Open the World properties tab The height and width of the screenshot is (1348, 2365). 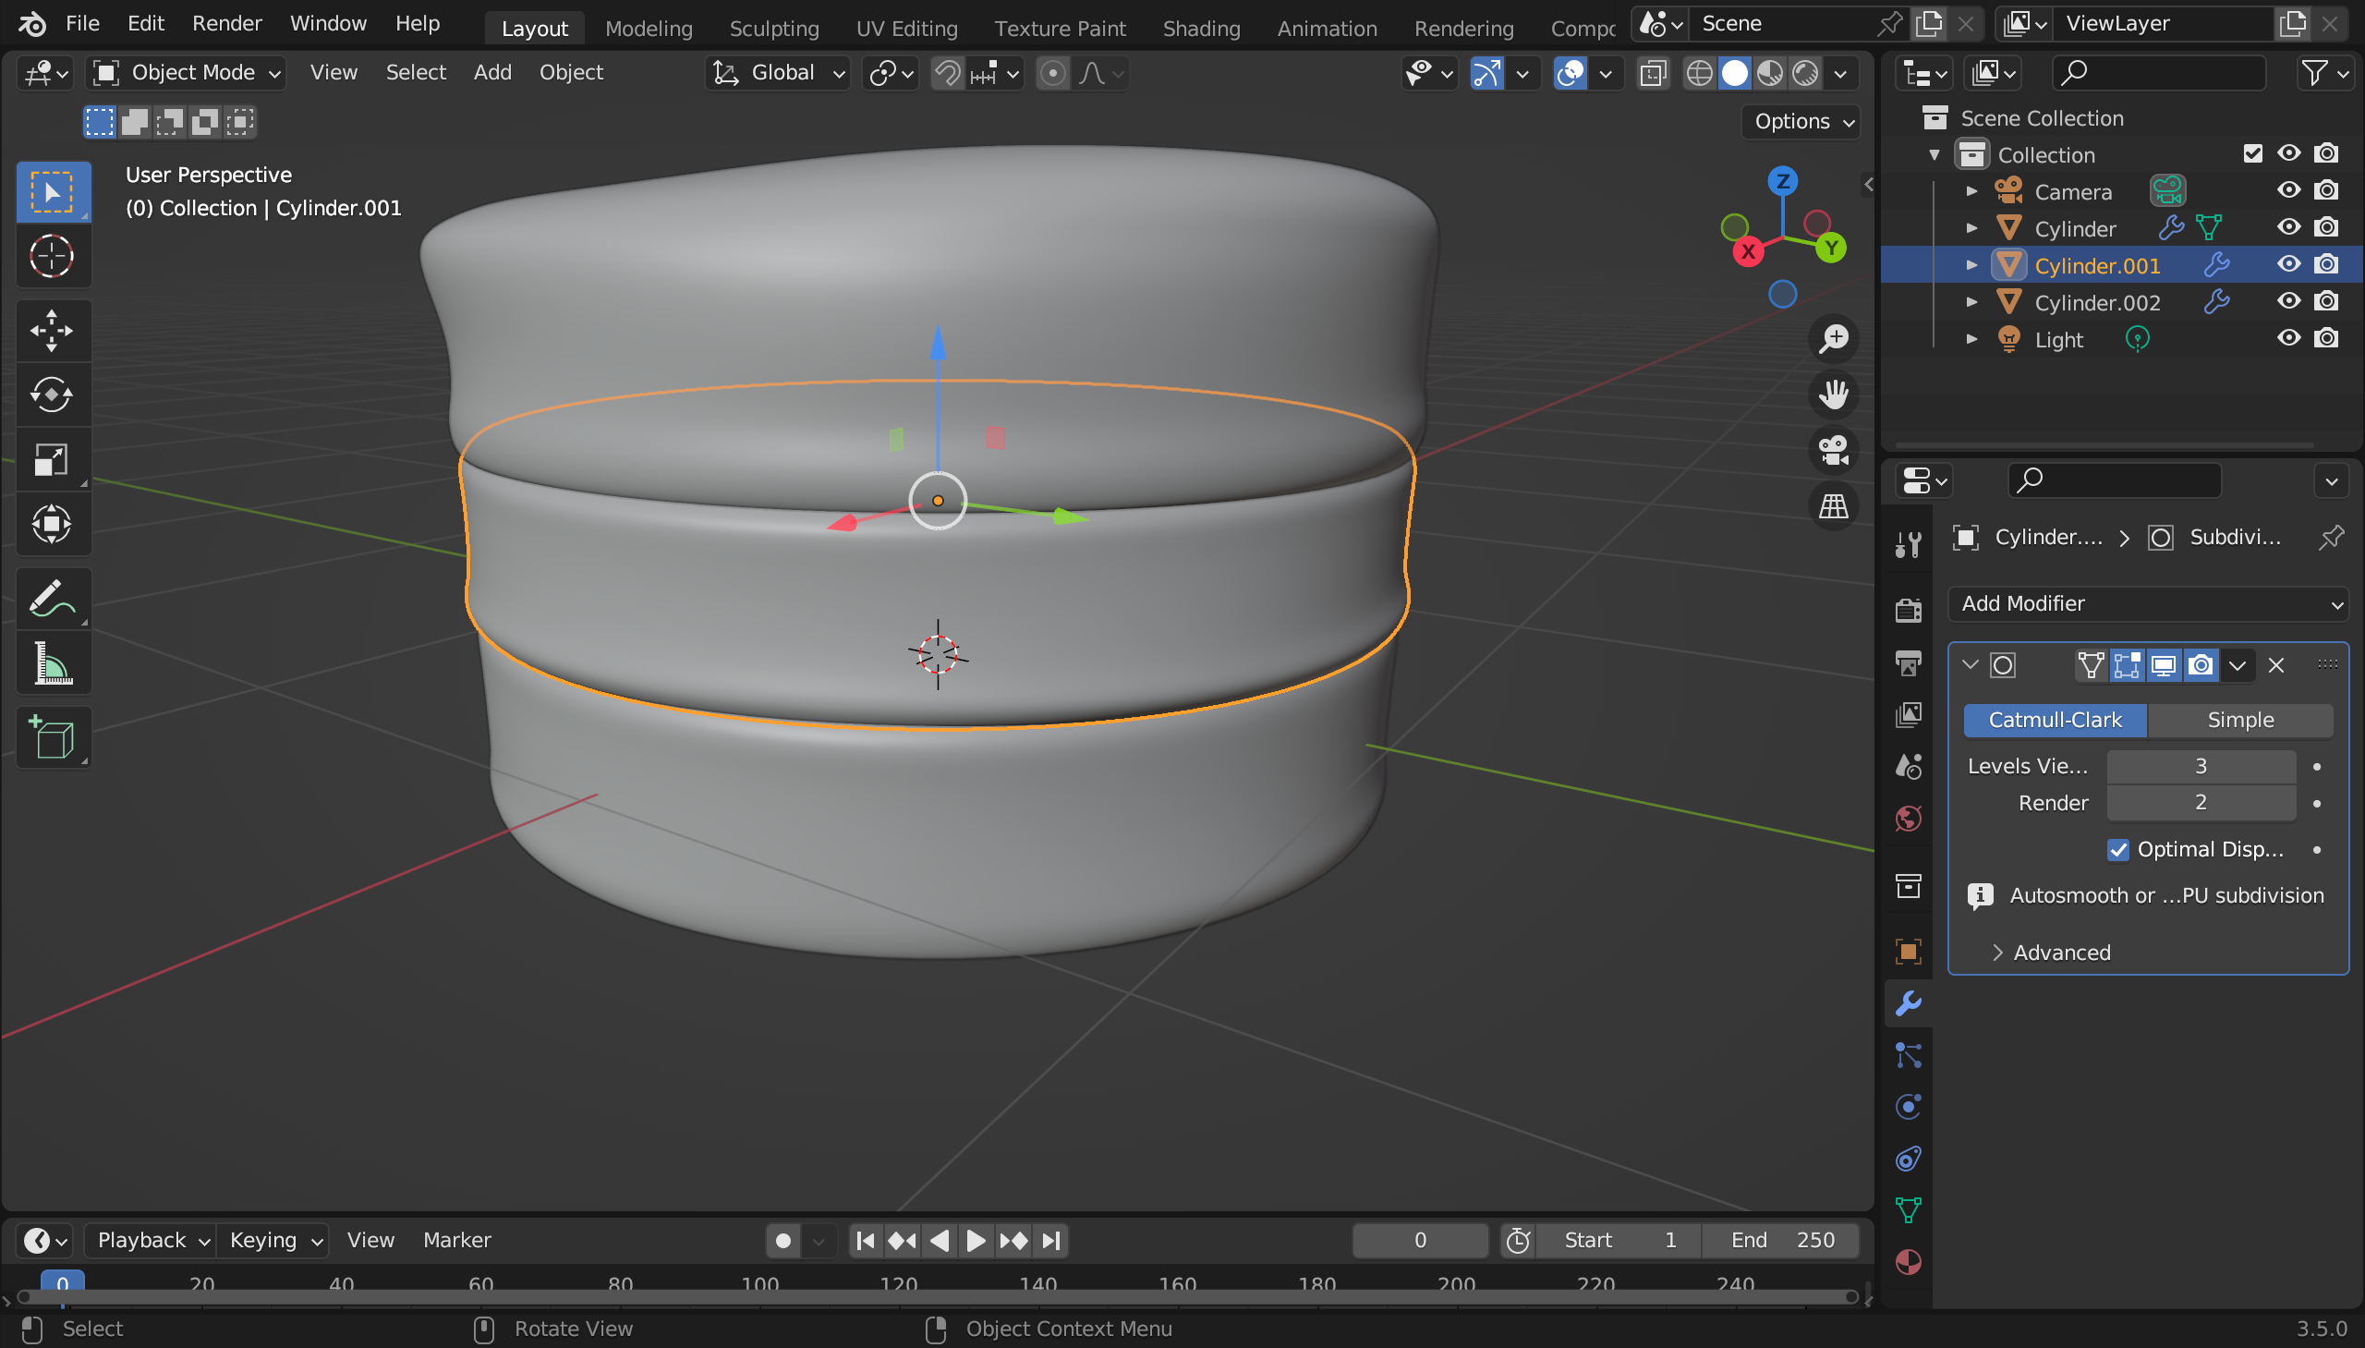[x=1909, y=818]
